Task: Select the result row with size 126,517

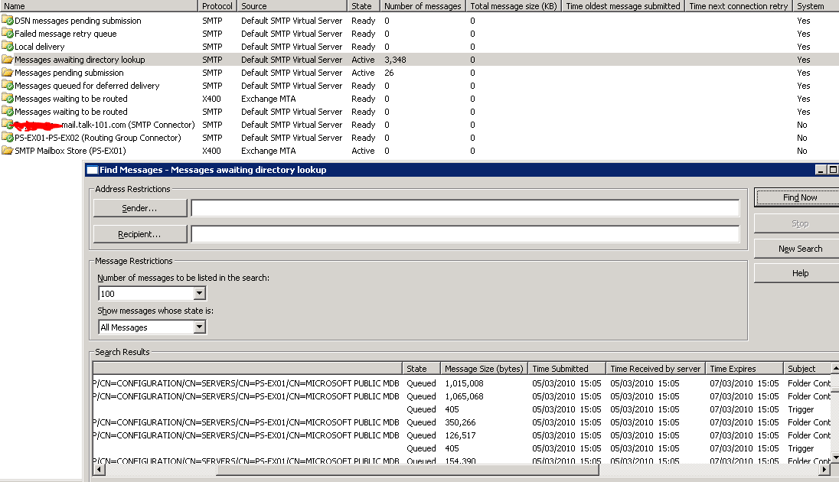Action: coord(462,435)
